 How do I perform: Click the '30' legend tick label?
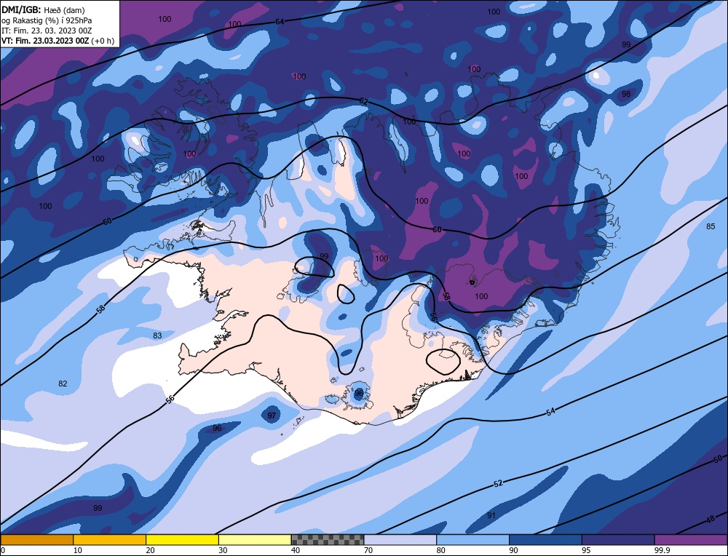(x=223, y=550)
